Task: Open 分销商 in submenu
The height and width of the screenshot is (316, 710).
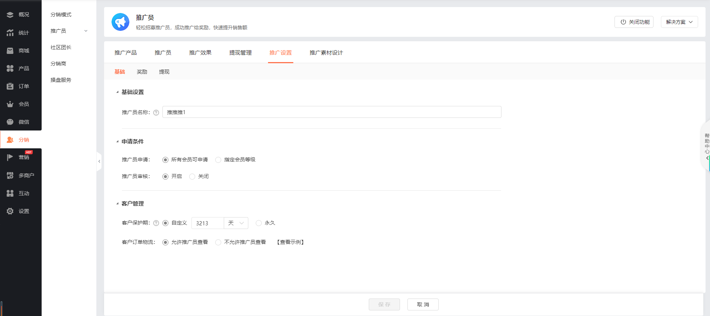Action: pyautogui.click(x=58, y=64)
